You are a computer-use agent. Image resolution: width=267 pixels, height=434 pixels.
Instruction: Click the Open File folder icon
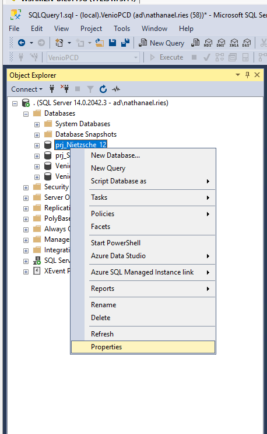pos(100,43)
